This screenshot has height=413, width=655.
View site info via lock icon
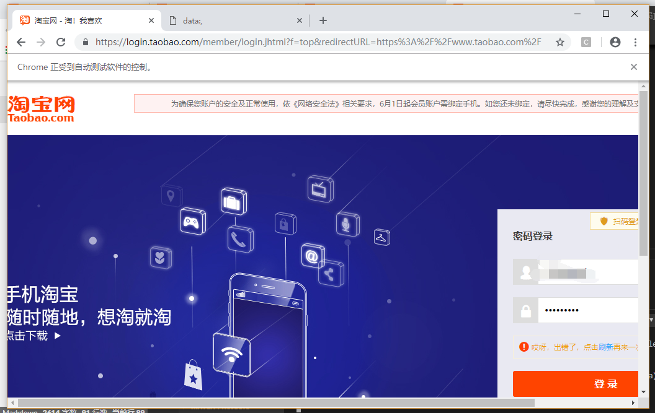point(86,42)
